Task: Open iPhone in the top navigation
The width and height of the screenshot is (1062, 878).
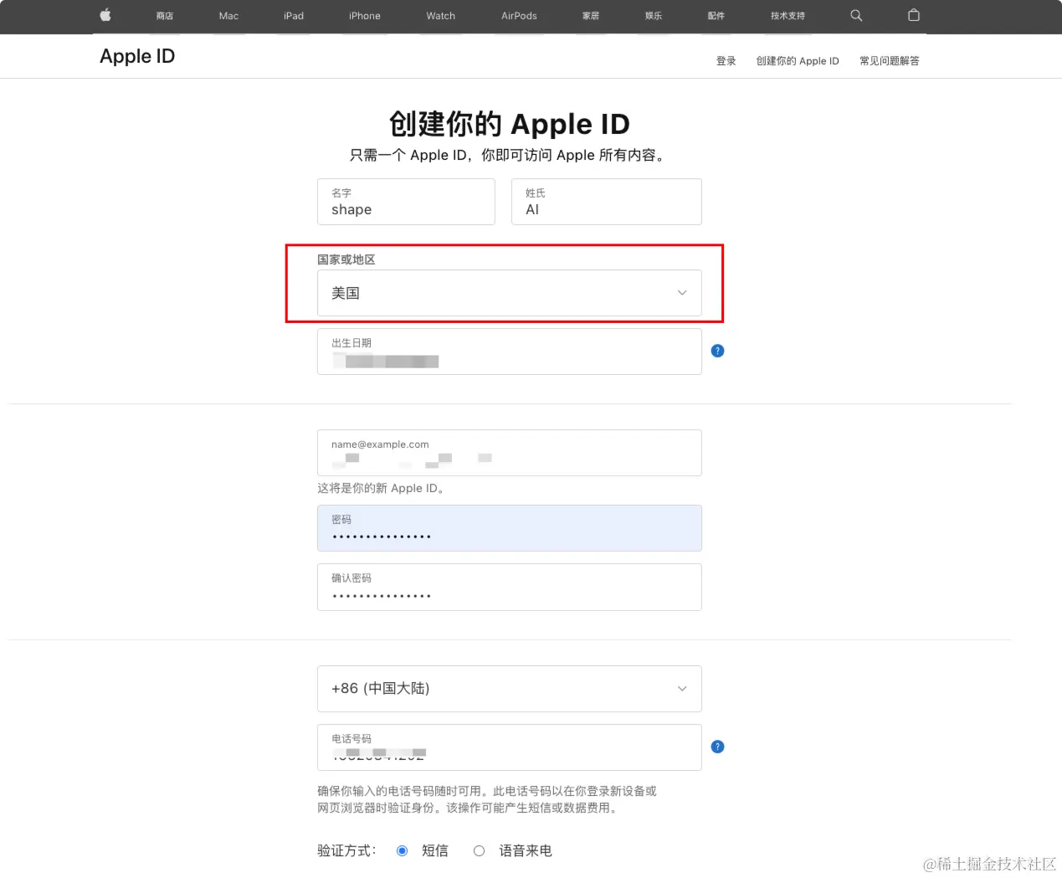Action: click(365, 16)
